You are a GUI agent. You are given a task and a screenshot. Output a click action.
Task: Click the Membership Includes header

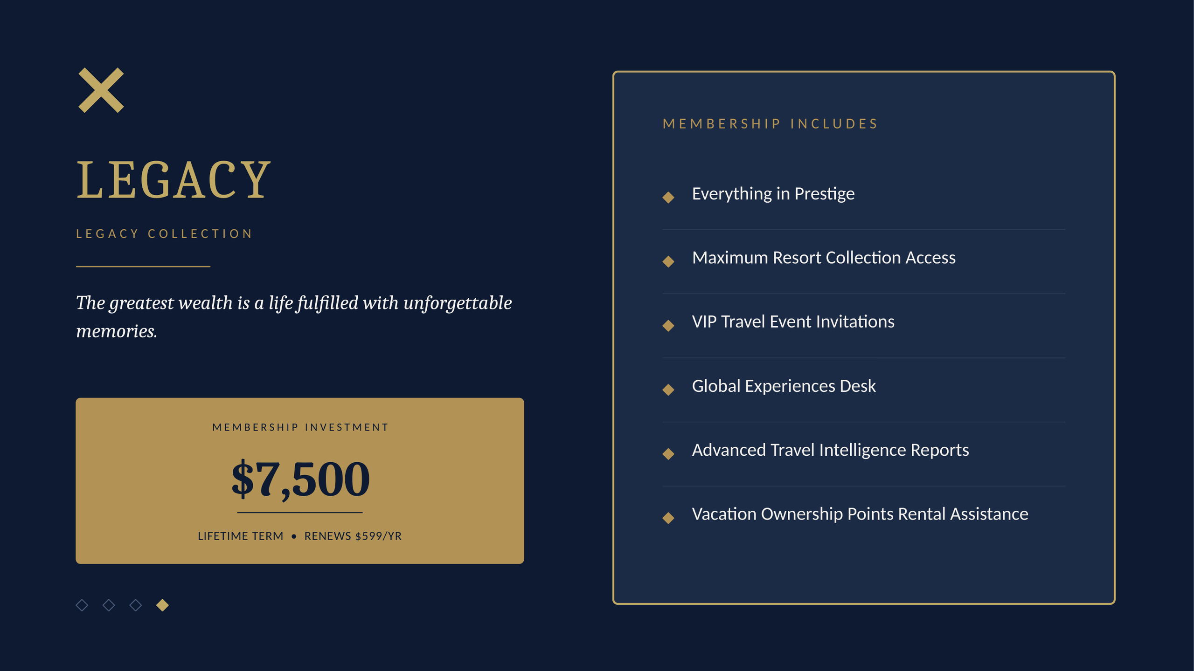pos(770,123)
